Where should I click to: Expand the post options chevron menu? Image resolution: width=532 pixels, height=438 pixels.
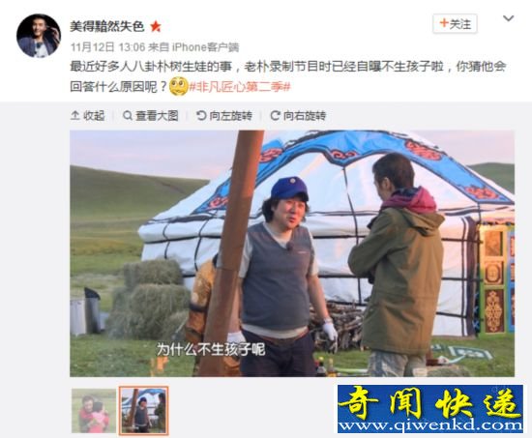tap(508, 18)
